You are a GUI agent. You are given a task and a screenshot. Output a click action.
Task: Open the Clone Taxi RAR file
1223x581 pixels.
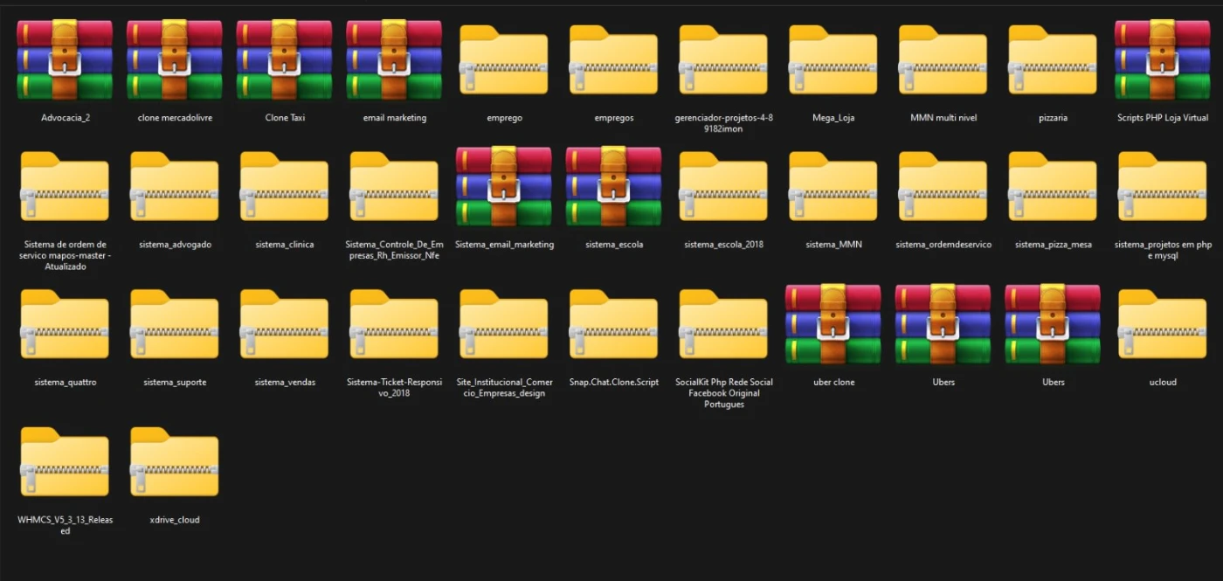pyautogui.click(x=285, y=60)
